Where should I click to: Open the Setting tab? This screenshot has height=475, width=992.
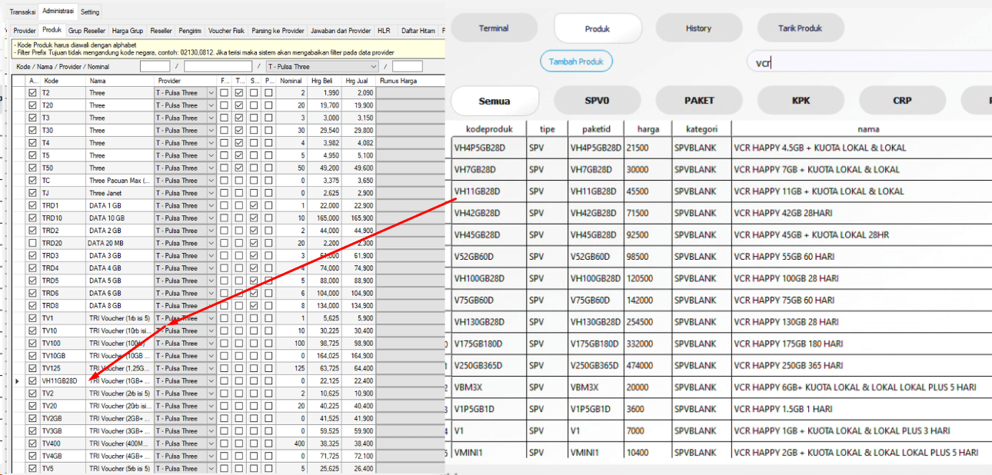[90, 12]
